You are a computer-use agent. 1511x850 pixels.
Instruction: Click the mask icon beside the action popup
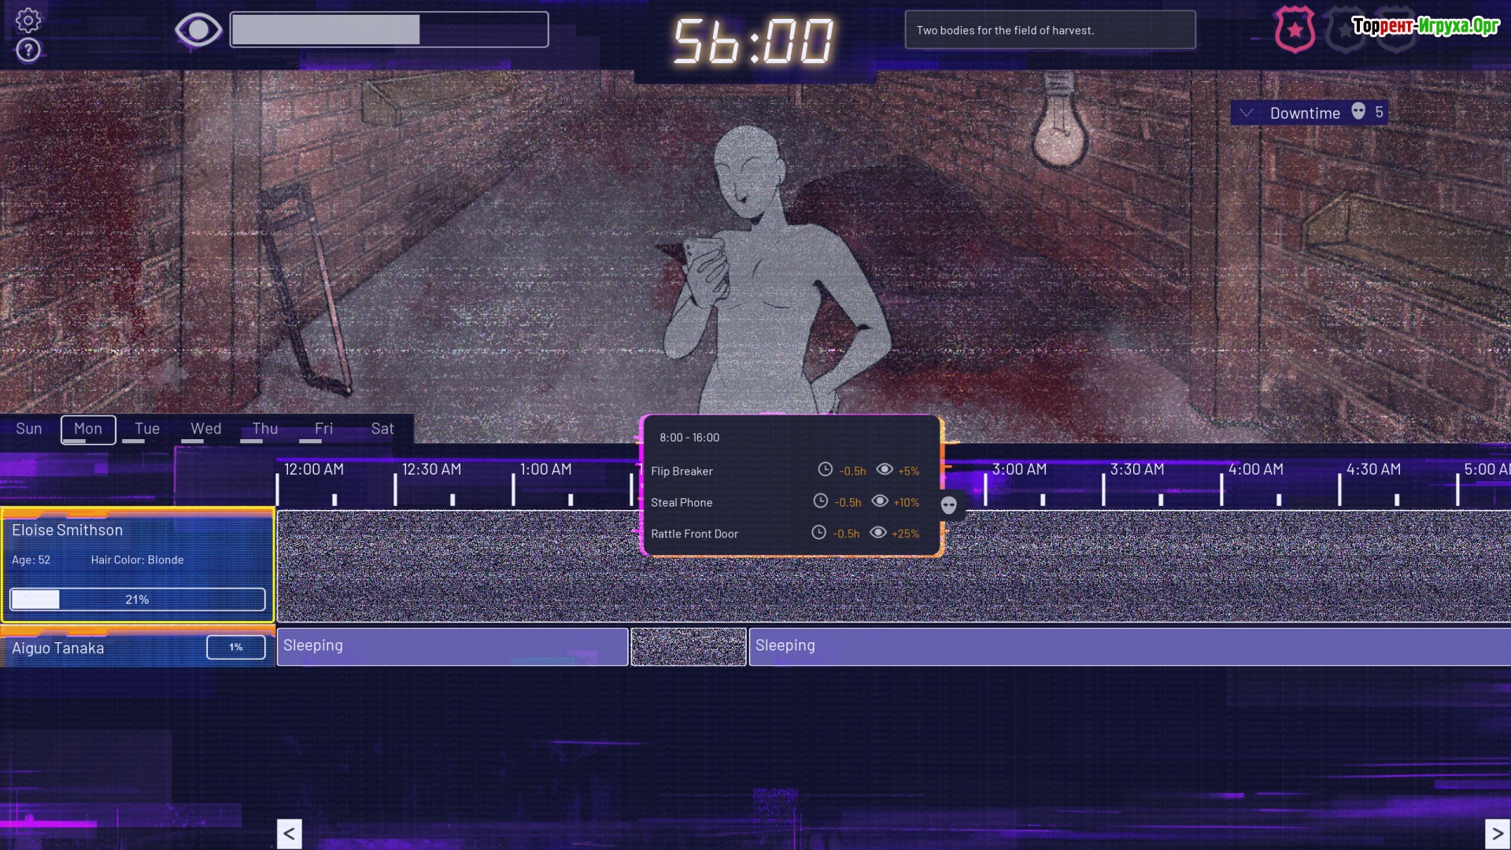click(x=949, y=505)
